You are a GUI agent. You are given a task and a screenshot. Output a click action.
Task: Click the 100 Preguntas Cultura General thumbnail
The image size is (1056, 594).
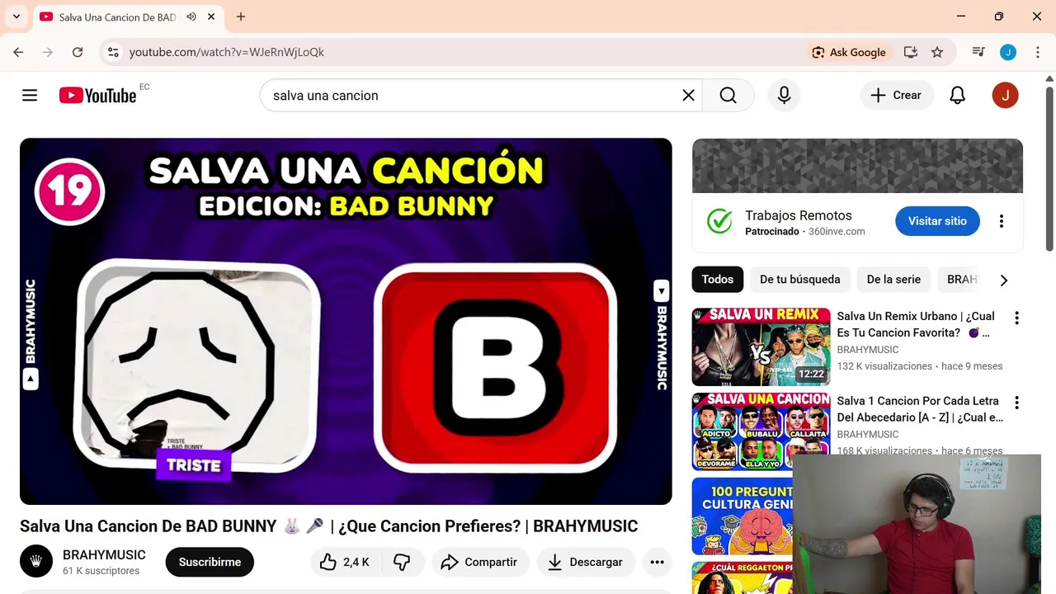pos(742,516)
